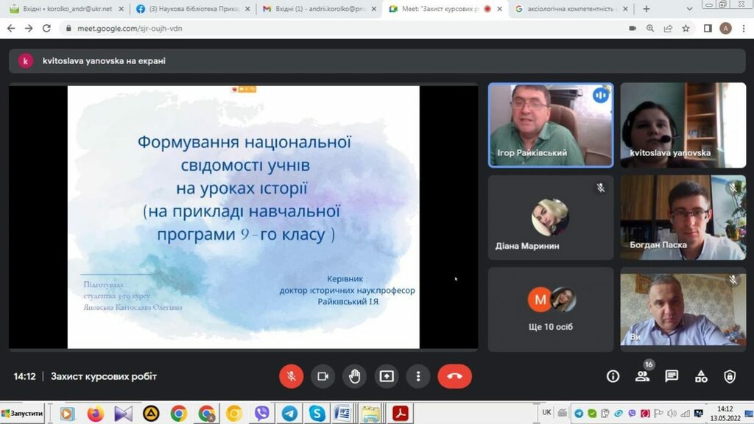Show the participants list panel
Image resolution: width=754 pixels, height=424 pixels.
coord(642,376)
